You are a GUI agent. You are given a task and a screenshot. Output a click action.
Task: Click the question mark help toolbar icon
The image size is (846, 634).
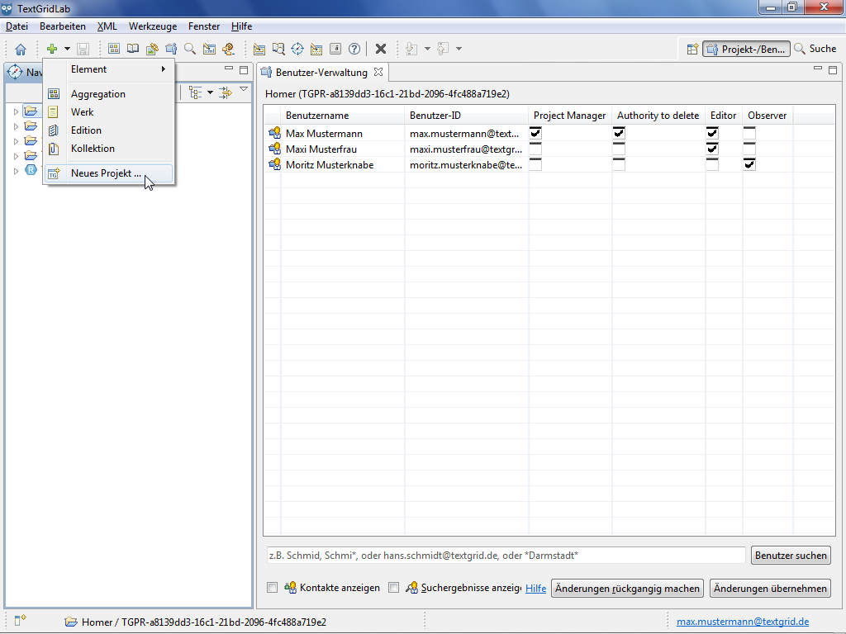[354, 50]
